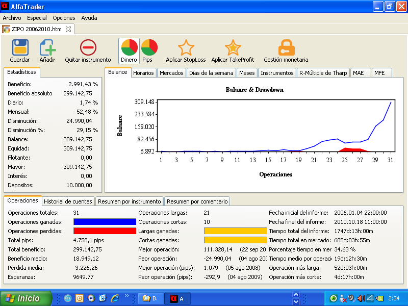This screenshot has width=408, height=306.
Task: Open the Archivo menu
Action: point(12,18)
